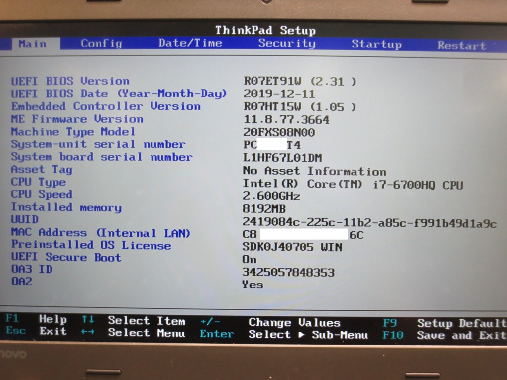Select the "Exit" hint beside Esc
507x380 pixels.
coord(52,331)
